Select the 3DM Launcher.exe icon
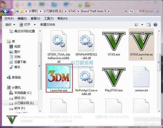The width and height of the screenshot is (163, 128). [59, 77]
